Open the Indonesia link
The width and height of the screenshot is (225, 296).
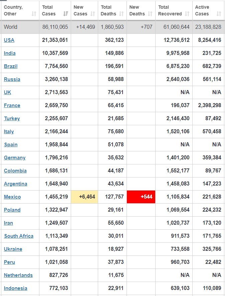[16, 288]
